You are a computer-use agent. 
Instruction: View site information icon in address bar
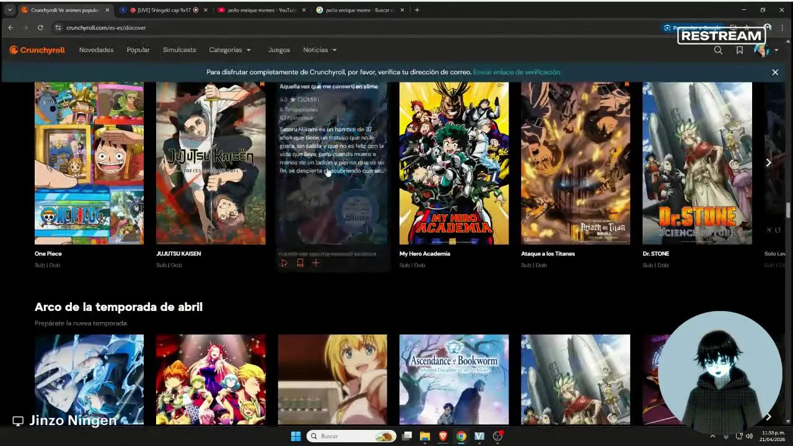click(x=58, y=28)
